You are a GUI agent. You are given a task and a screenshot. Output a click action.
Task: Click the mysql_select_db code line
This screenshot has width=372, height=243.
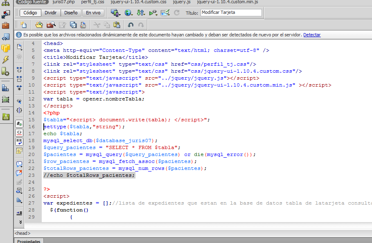pyautogui.click(x=100, y=140)
